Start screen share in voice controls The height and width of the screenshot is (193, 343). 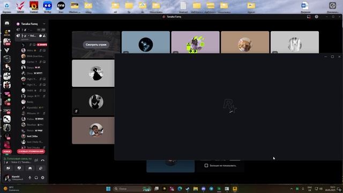pyautogui.click(x=19, y=168)
